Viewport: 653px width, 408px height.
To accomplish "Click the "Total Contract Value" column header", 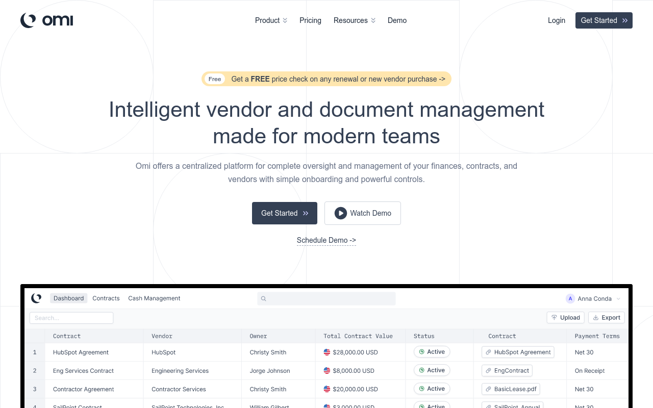I will [358, 336].
